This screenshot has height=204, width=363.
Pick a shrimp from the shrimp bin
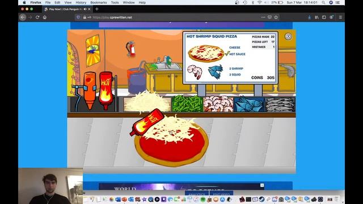pos(218,103)
